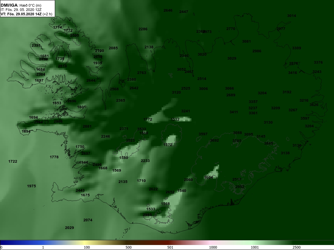Click the map value "2818"
The width and height of the screenshot is (334, 250).
click(62, 66)
